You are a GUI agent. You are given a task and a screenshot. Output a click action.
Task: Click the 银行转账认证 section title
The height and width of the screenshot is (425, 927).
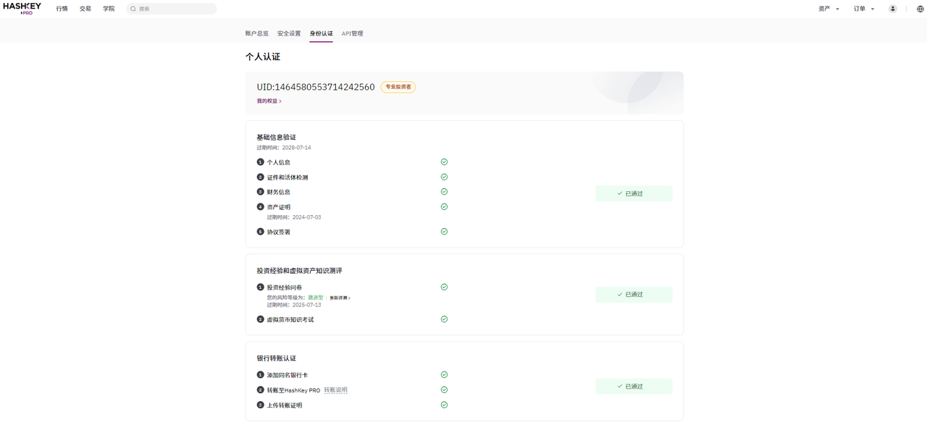coord(277,358)
